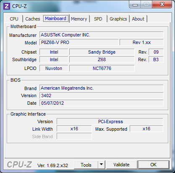Select the Link Width x16 value
The image size is (175, 173).
click(x=74, y=129)
